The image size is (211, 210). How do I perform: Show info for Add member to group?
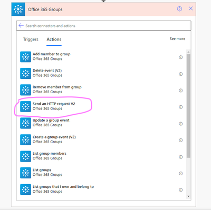click(x=180, y=57)
